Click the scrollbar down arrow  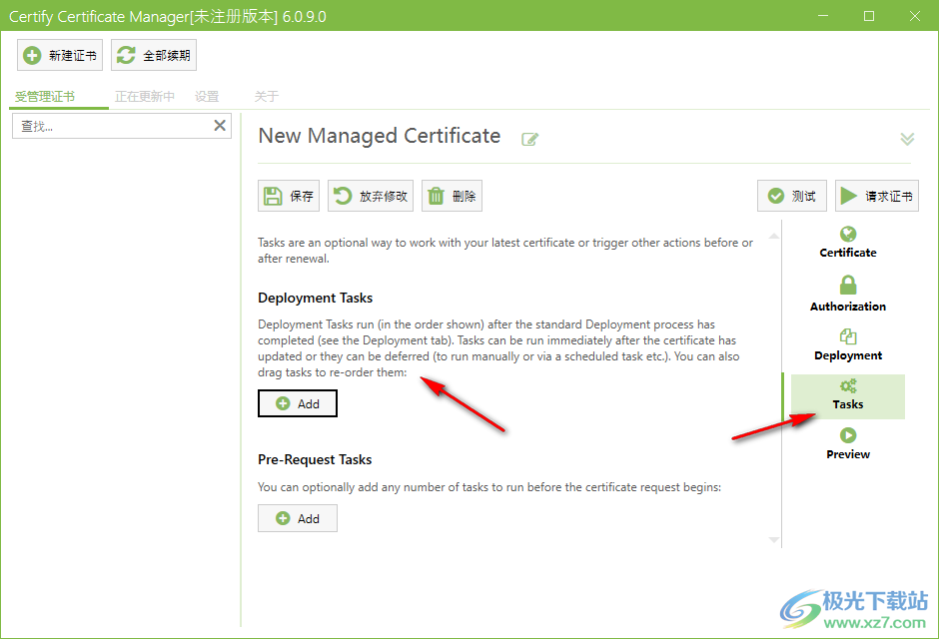click(774, 540)
